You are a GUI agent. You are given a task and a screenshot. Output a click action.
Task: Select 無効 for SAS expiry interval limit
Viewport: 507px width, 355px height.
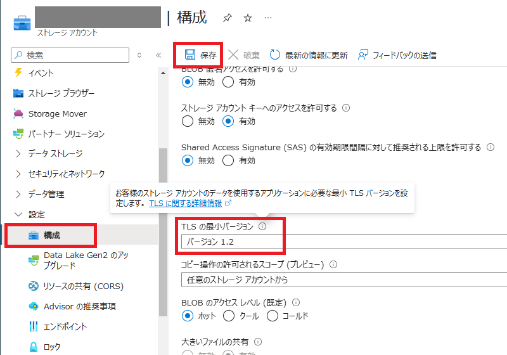click(x=188, y=160)
